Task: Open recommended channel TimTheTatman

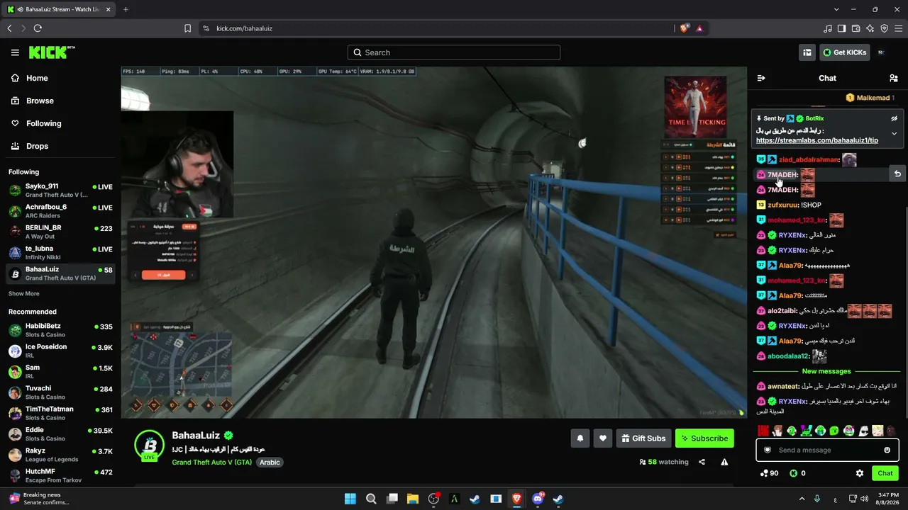Action: coord(60,413)
